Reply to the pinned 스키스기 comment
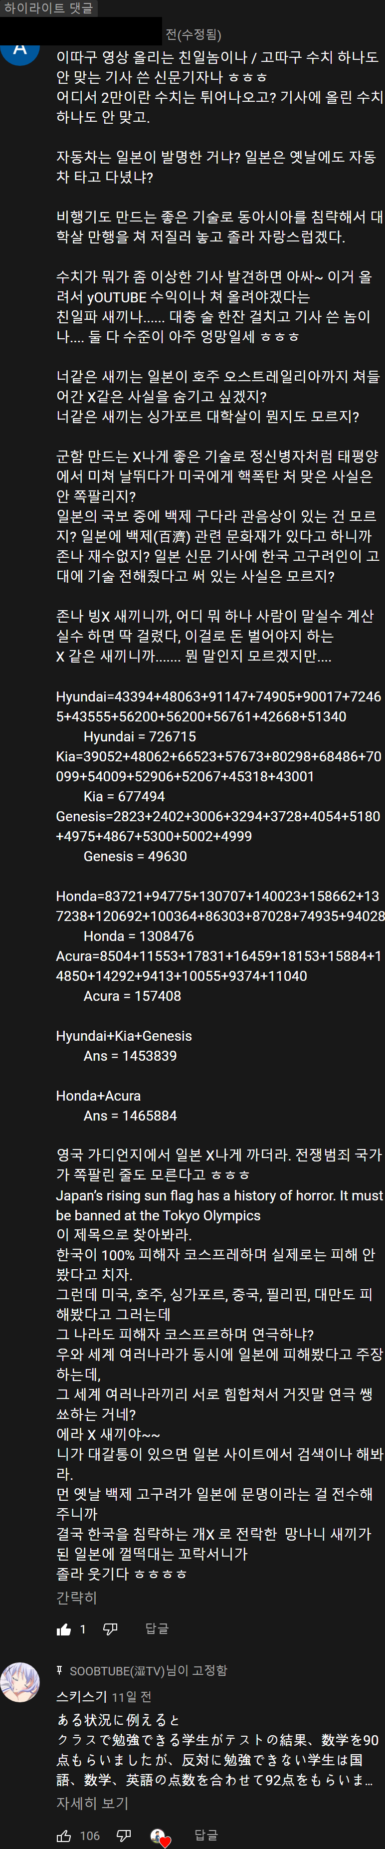The width and height of the screenshot is (385, 1849). coord(206,1836)
